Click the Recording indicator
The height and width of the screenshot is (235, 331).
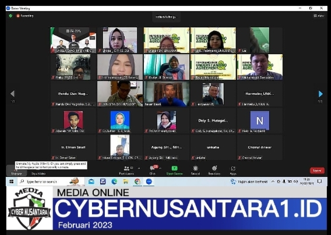[25, 16]
